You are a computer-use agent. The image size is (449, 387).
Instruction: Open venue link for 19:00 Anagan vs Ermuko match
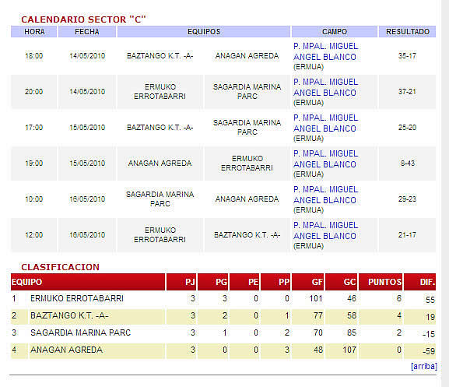[x=325, y=159]
